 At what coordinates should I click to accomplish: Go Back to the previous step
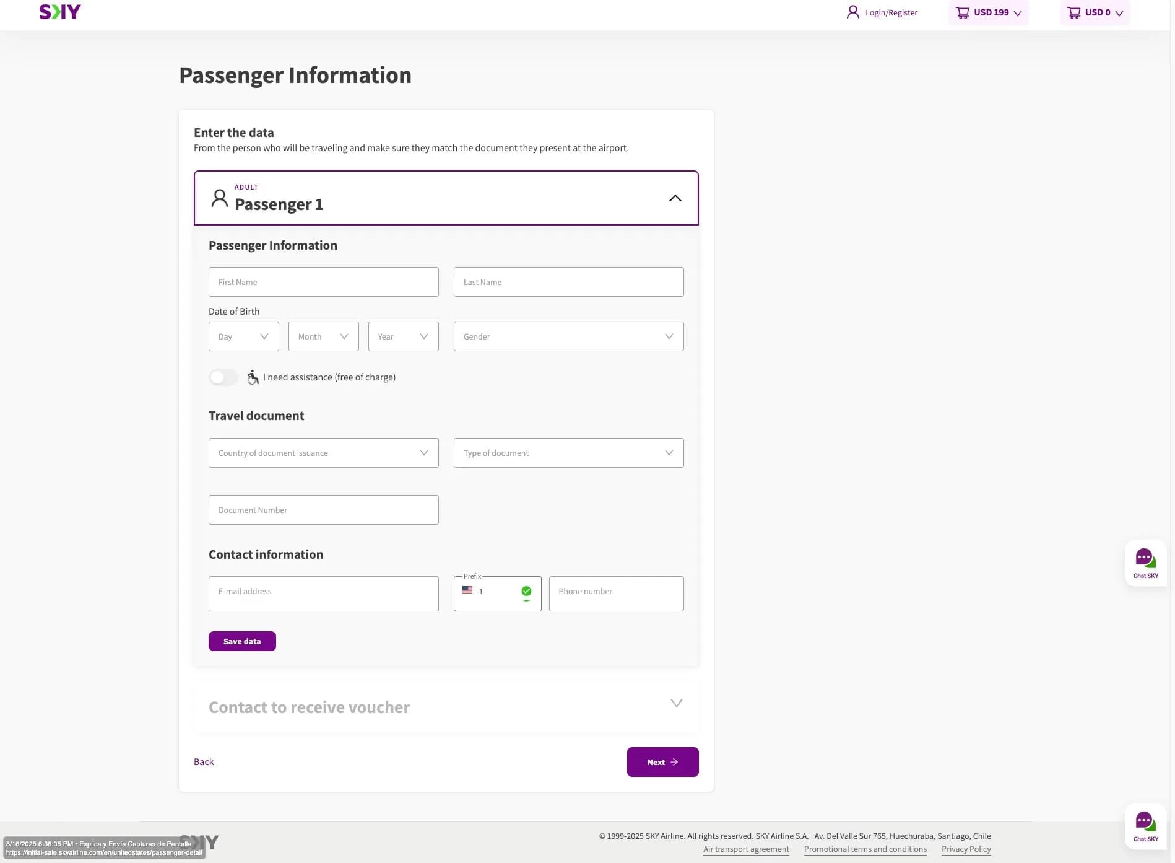204,762
